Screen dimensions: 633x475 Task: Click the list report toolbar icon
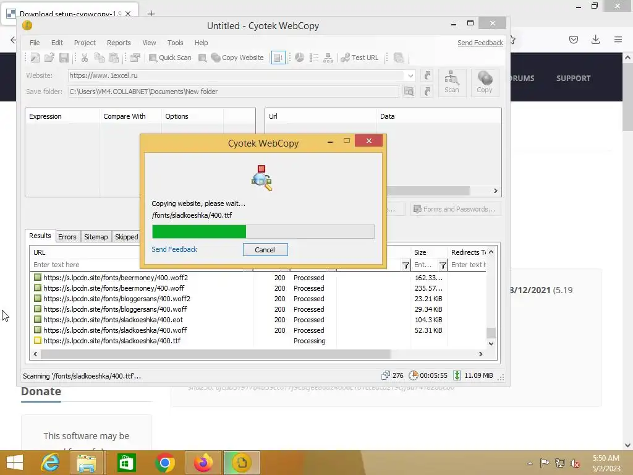[x=313, y=58]
